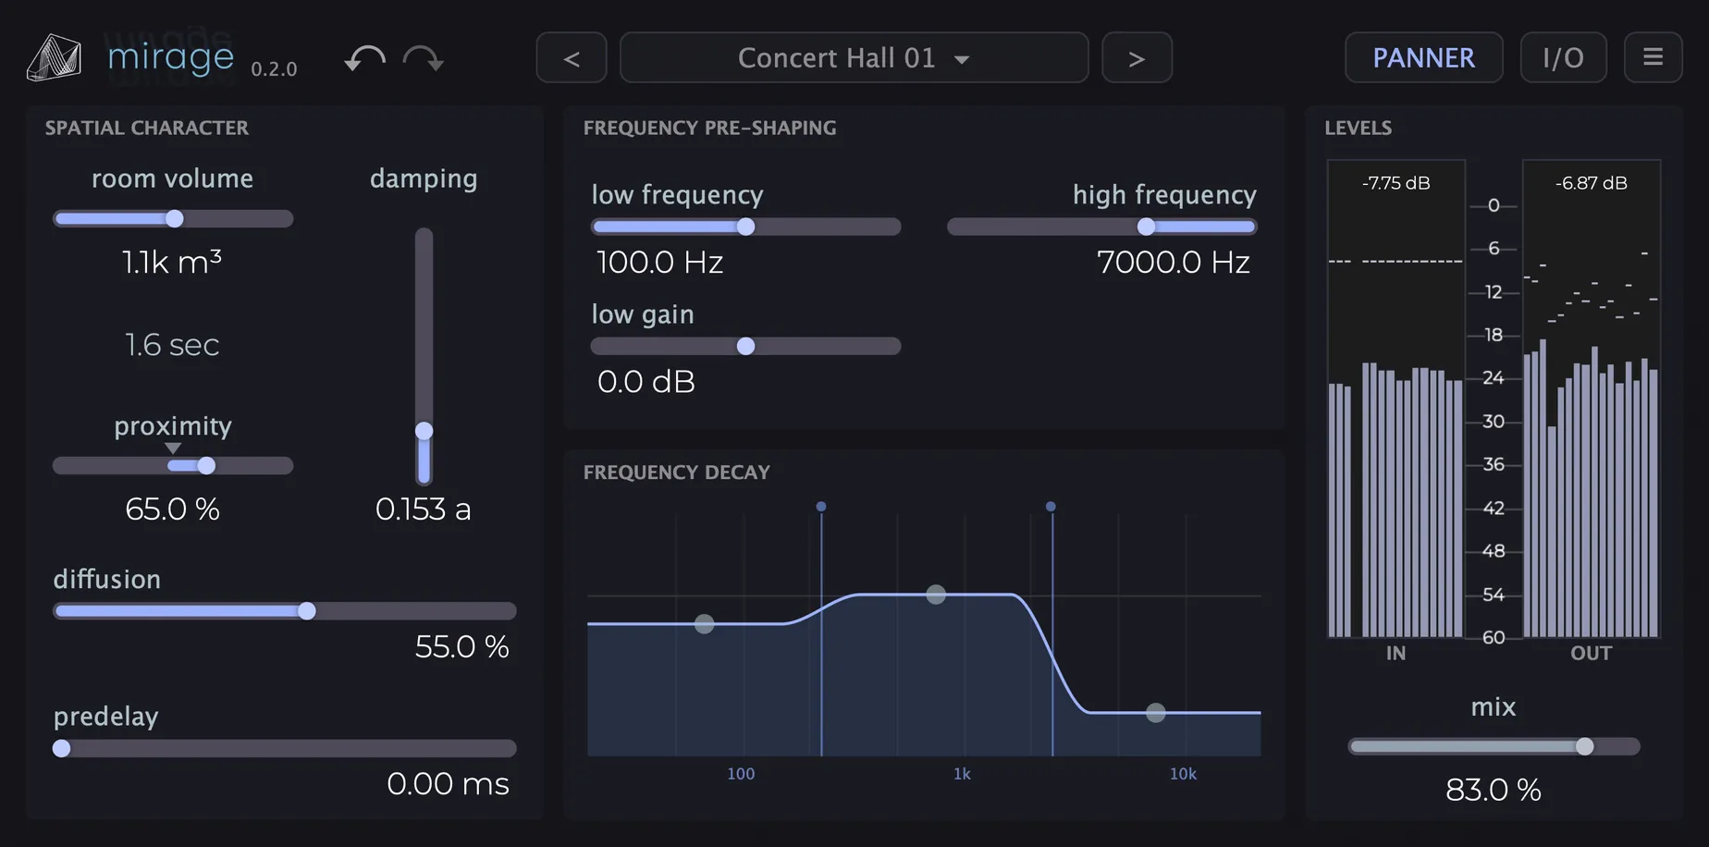The image size is (1709, 847).
Task: Select the mid band decay node
Action: (x=936, y=595)
